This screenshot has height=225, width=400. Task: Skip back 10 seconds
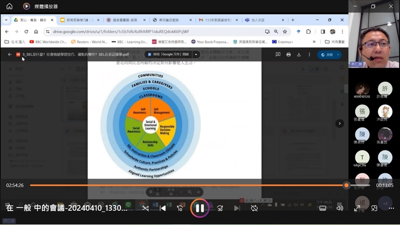[179, 208]
